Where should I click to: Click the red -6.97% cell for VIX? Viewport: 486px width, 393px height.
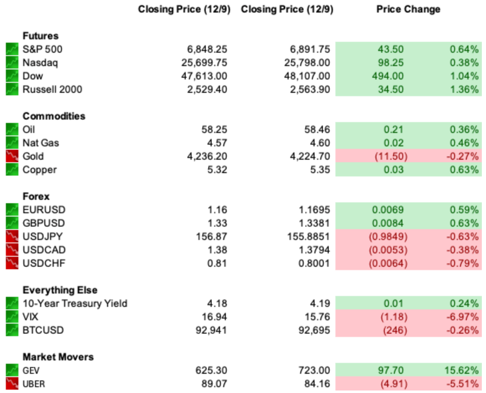(462, 316)
